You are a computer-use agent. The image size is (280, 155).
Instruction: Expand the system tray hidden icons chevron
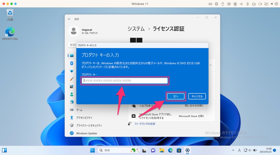(x=233, y=150)
